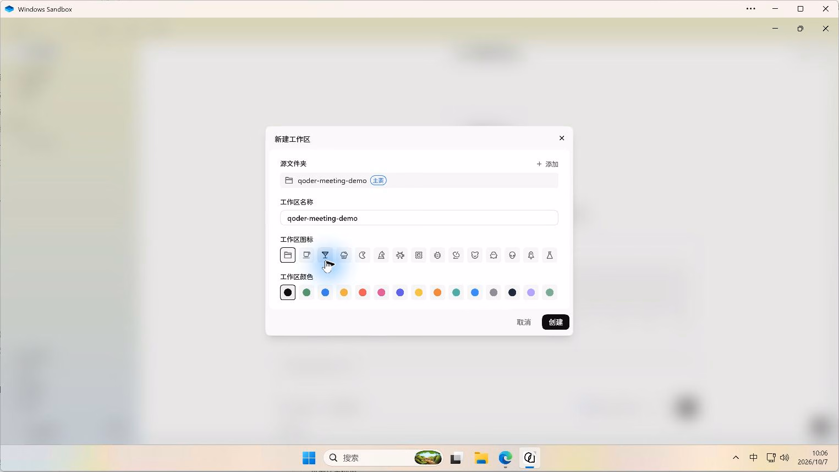Screen dimensions: 839x472
Task: Open File Explorer from the taskbar
Action: click(x=481, y=458)
